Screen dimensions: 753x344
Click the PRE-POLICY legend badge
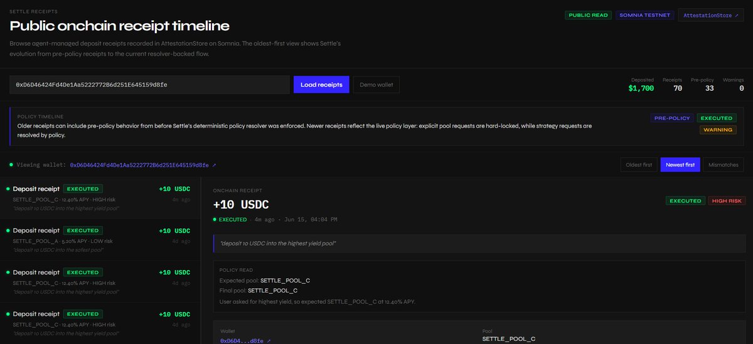[671, 118]
